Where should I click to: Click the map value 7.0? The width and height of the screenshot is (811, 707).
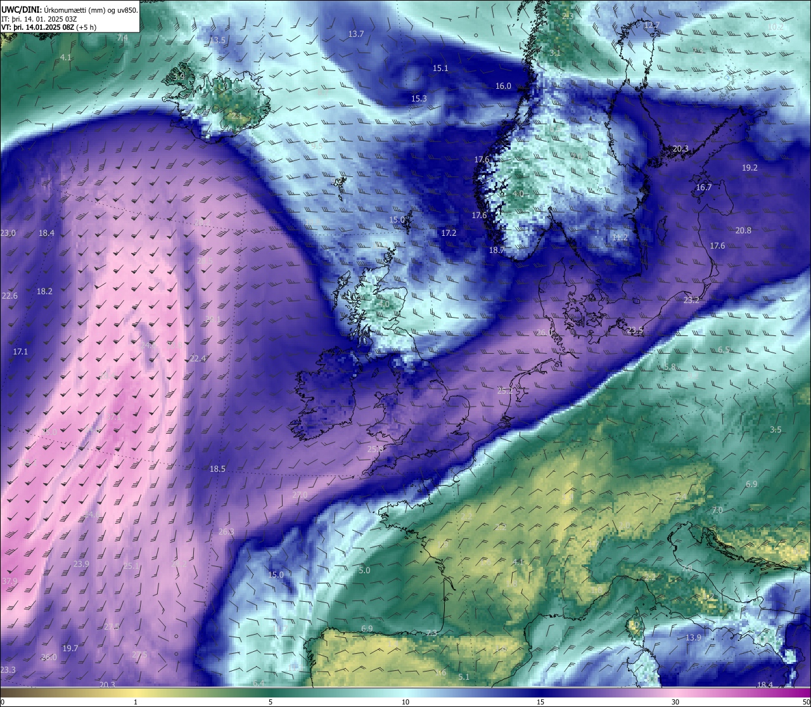[x=717, y=510]
